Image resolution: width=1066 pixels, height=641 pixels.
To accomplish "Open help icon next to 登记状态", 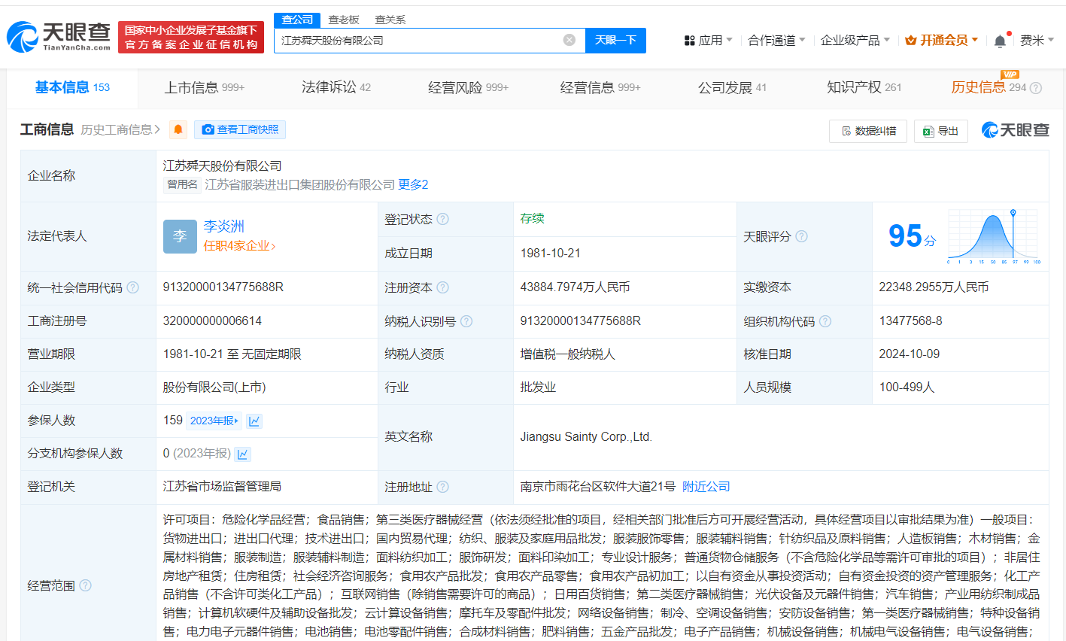I will [443, 219].
